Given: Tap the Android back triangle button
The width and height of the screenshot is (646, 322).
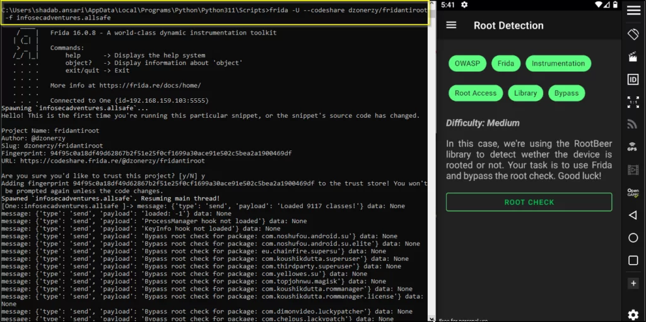Looking at the screenshot, I should [633, 215].
